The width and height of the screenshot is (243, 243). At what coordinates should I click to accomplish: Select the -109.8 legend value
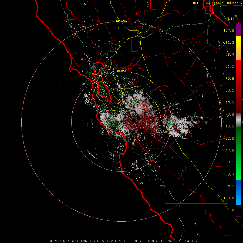228,198
